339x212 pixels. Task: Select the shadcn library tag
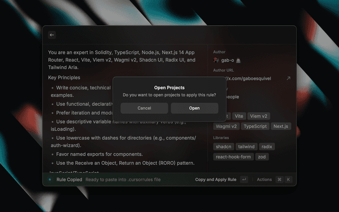click(x=224, y=146)
